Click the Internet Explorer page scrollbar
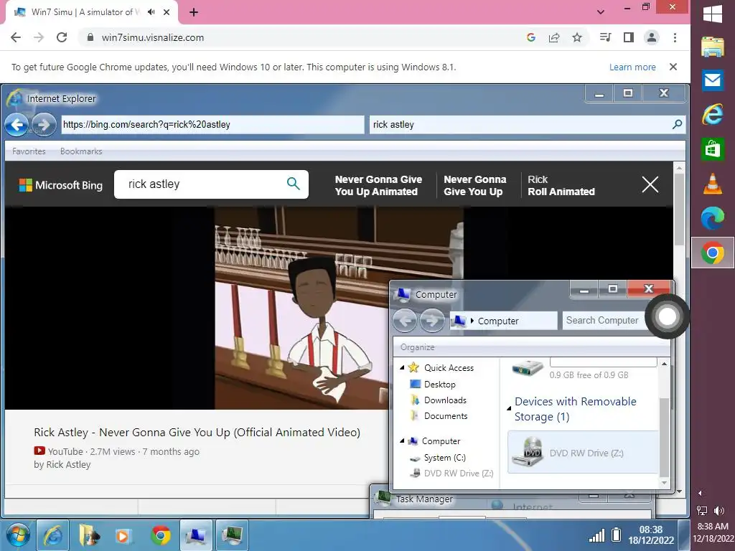The width and height of the screenshot is (735, 551). (679, 211)
